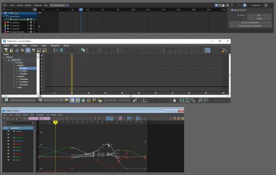Click the brush icon in Track View bottom bar
The width and height of the screenshot is (276, 175).
135,100
